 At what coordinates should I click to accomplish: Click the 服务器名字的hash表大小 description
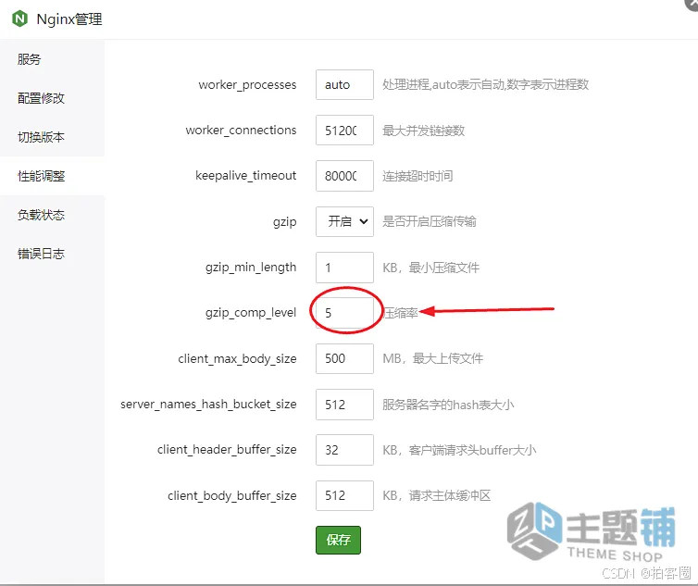pos(448,405)
